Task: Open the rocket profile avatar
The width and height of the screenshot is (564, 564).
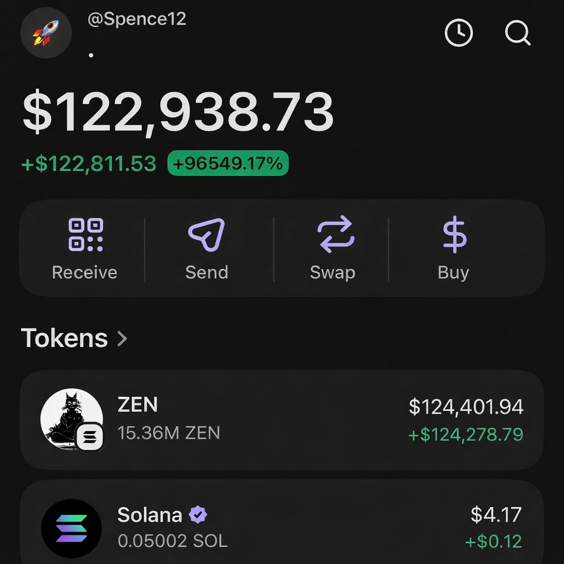Action: click(46, 32)
